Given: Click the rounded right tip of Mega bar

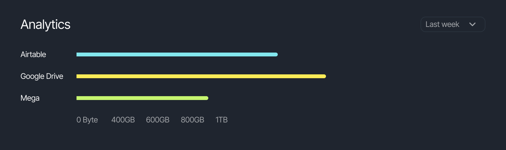Looking at the screenshot, I should (x=207, y=98).
